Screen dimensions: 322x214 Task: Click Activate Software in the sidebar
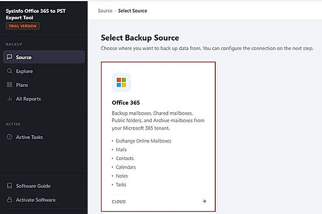click(x=44, y=199)
